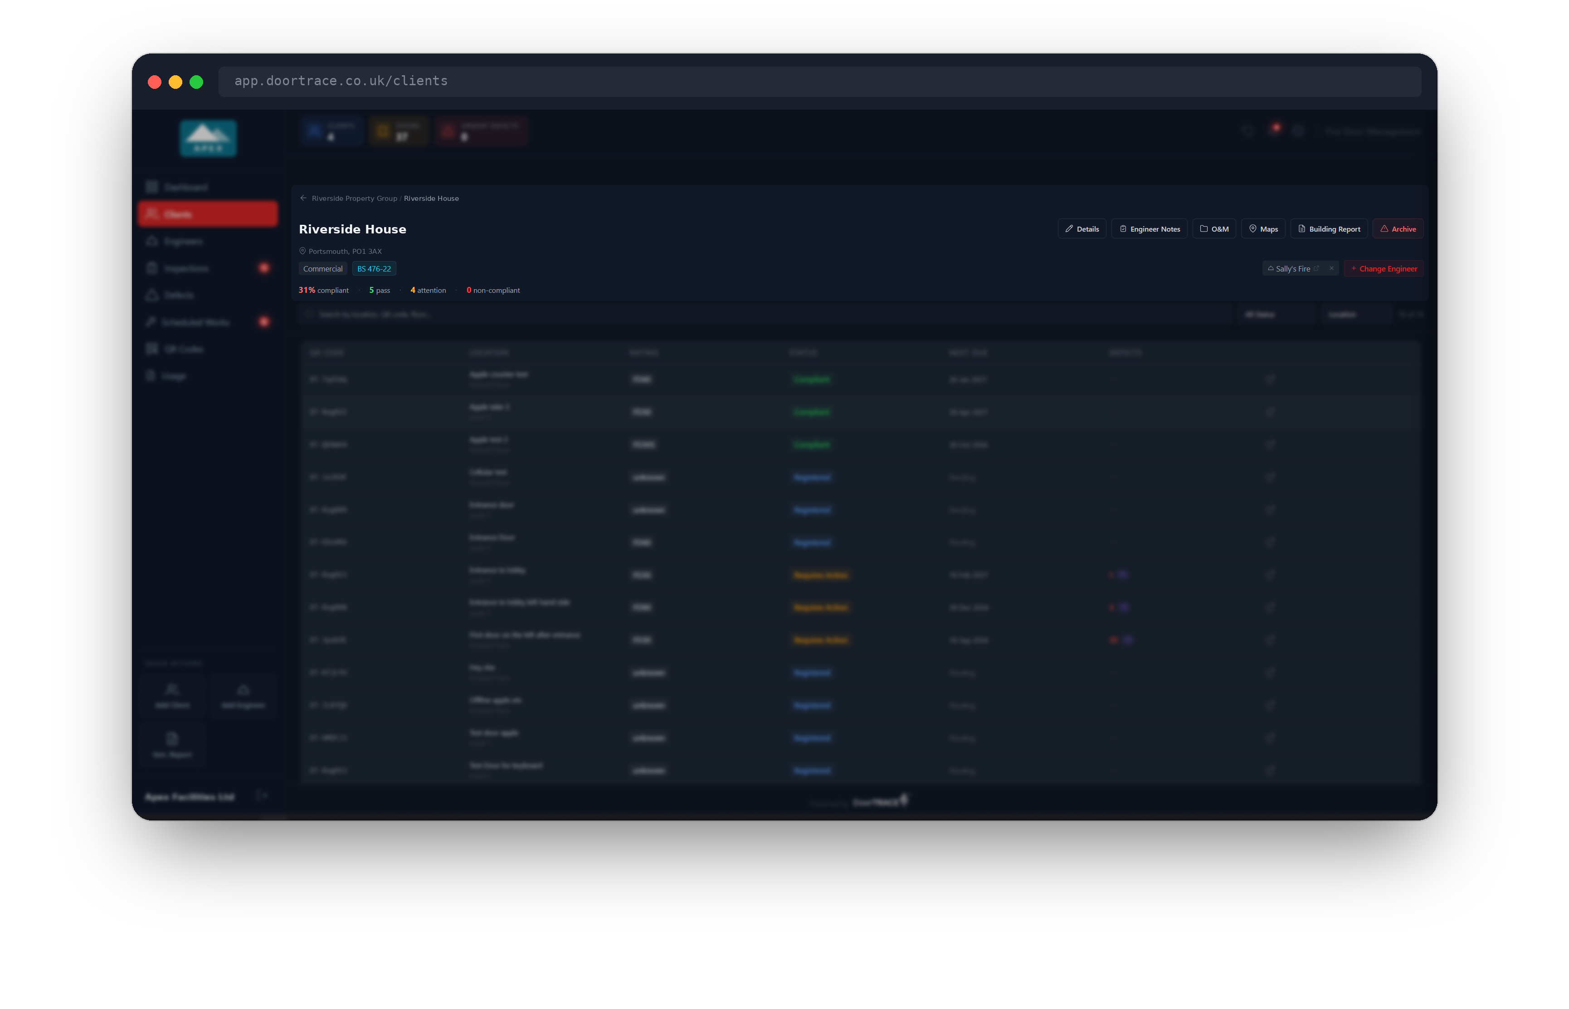Remove Sally's Fire engineer with X
The height and width of the screenshot is (1009, 1569).
click(1331, 268)
